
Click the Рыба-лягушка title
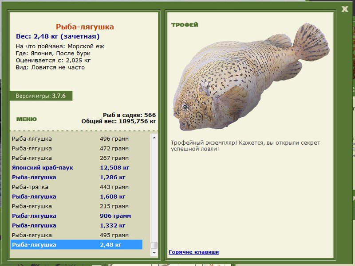click(85, 27)
